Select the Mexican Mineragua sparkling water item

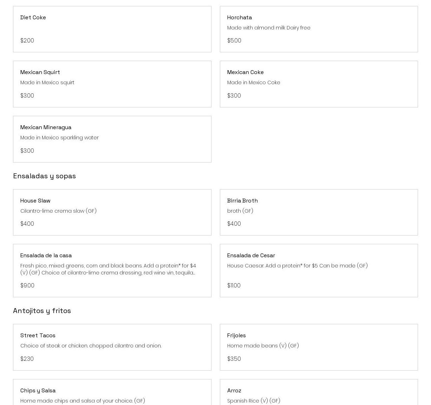(x=112, y=139)
